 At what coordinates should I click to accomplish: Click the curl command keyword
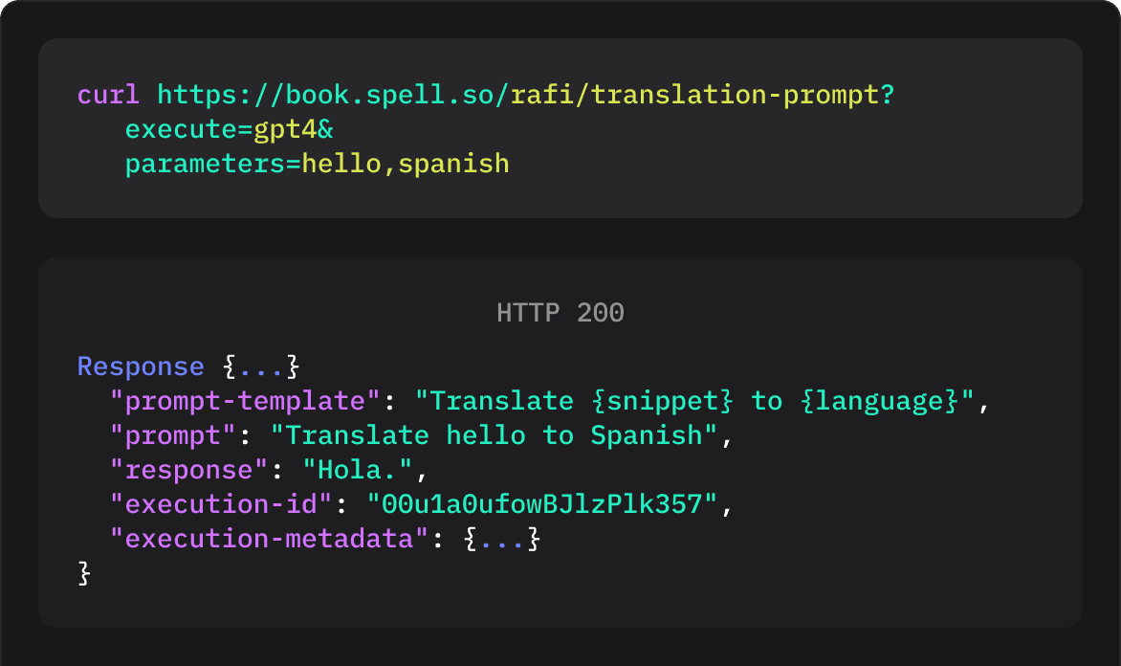108,96
